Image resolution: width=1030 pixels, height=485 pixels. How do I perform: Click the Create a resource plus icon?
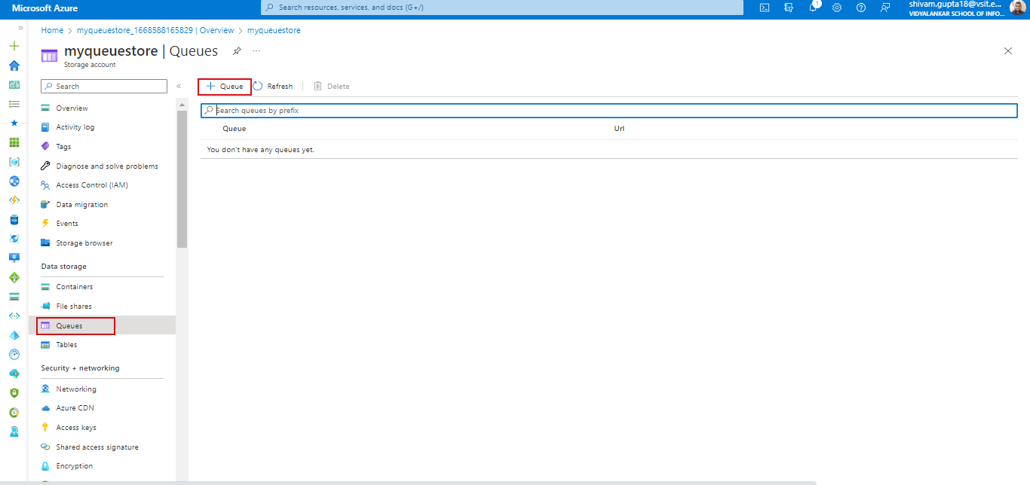pyautogui.click(x=14, y=46)
